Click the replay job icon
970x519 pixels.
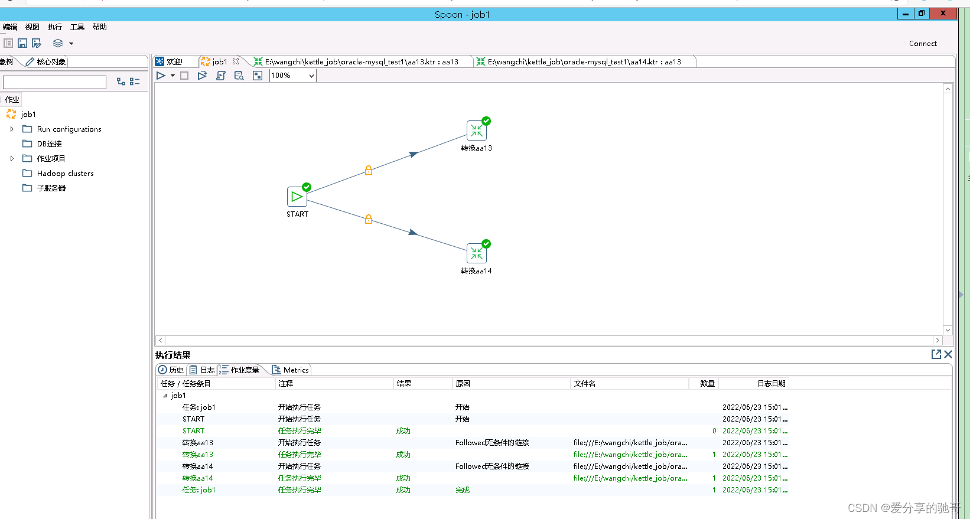pyautogui.click(x=202, y=76)
